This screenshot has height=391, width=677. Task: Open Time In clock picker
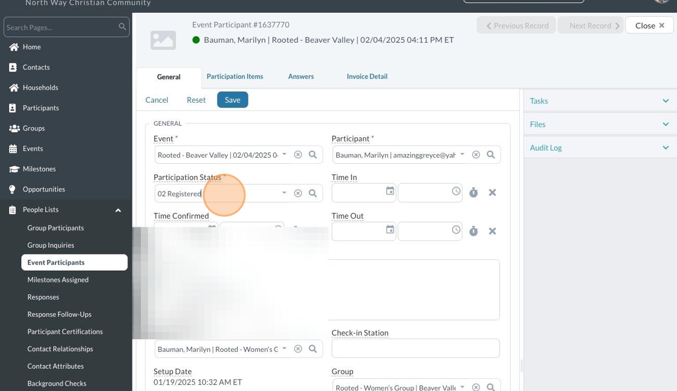coord(456,191)
